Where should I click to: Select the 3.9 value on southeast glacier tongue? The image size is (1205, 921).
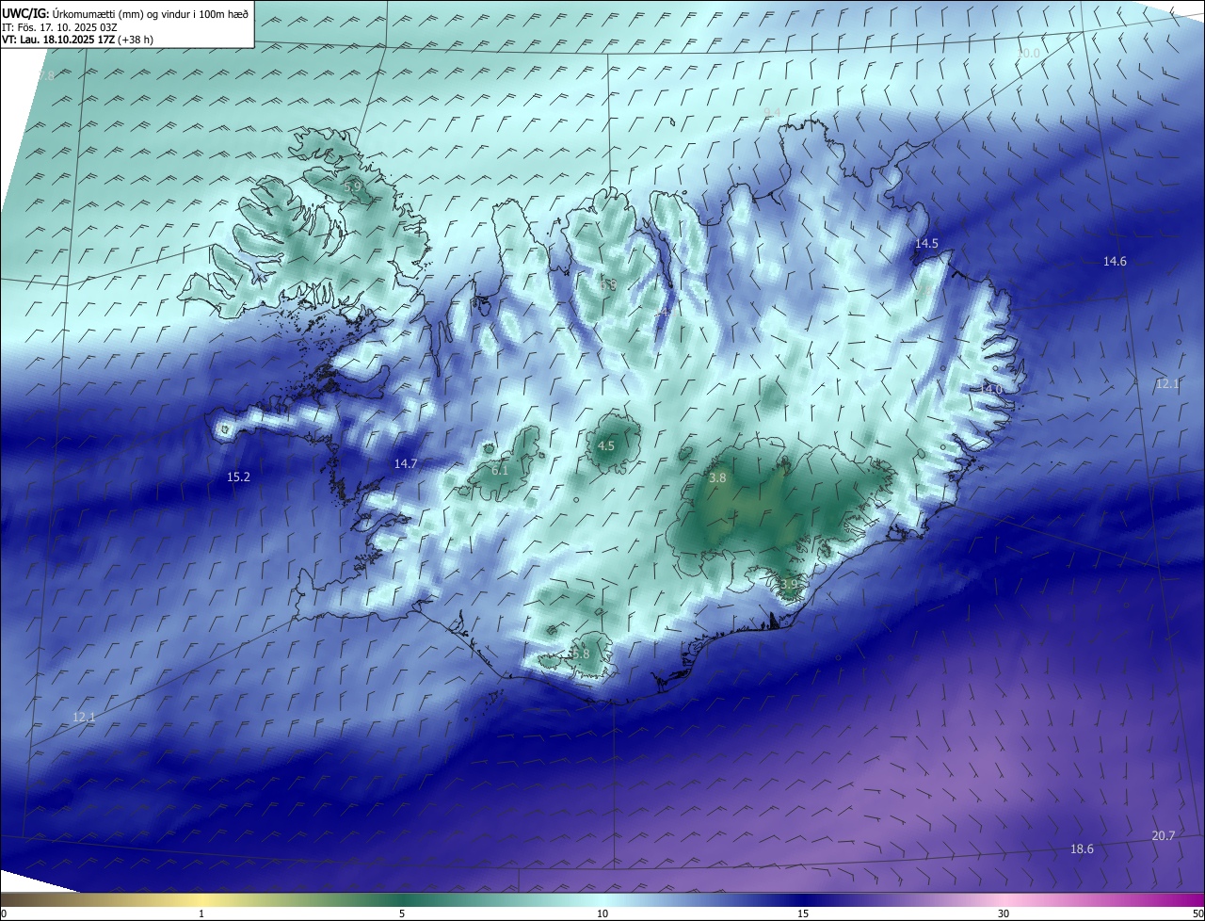789,585
